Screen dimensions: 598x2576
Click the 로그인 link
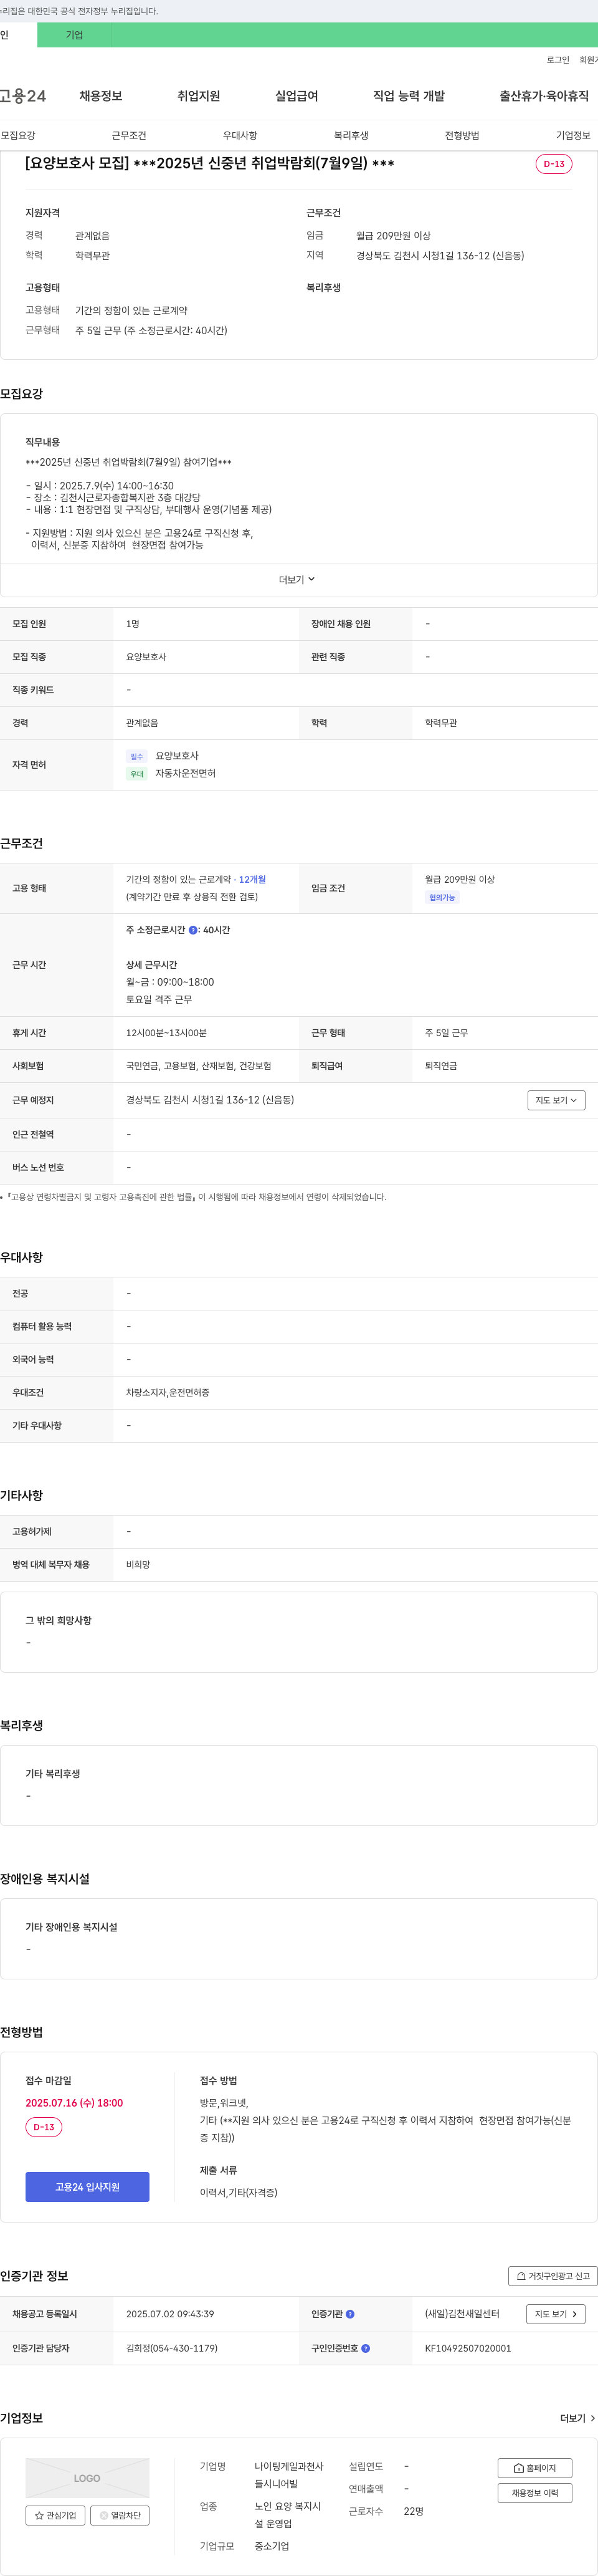coord(558,60)
